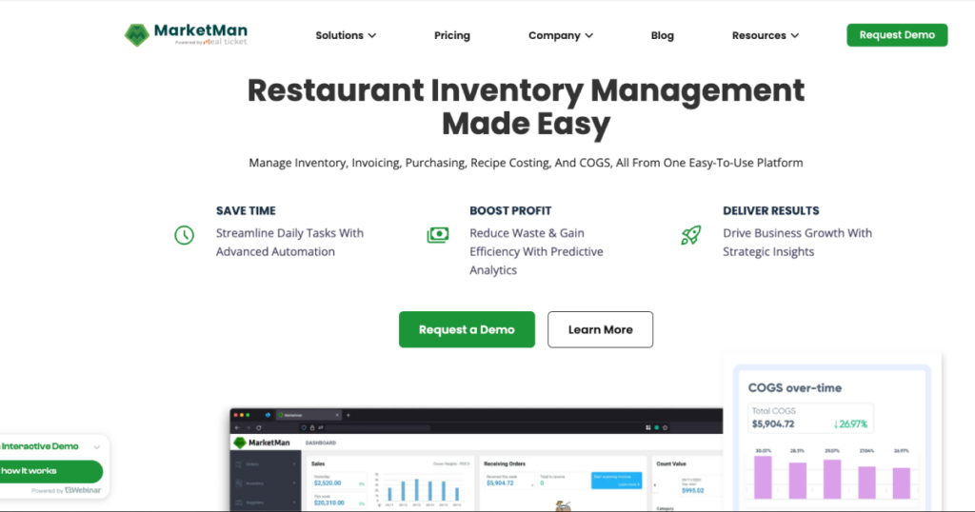
Task: Go to the Pricing page
Action: [x=452, y=35]
